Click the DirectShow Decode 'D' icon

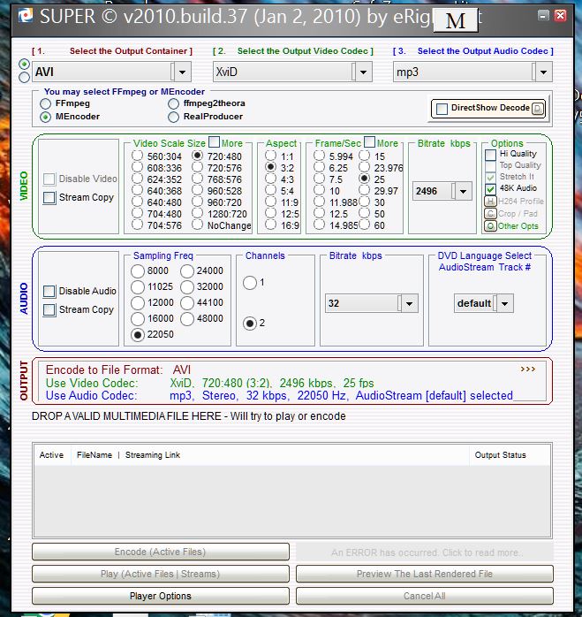tap(538, 109)
